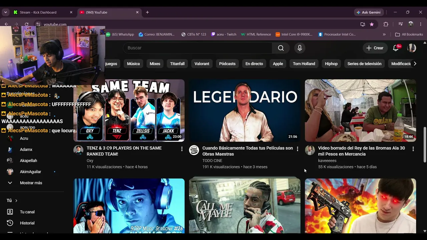Open the (65) WhatsApp bookmark

click(120, 34)
